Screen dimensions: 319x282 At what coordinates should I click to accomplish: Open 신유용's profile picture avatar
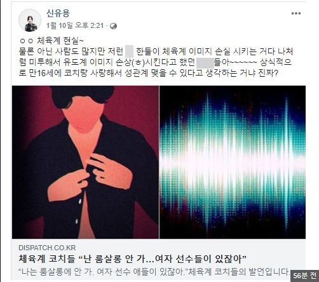[x=30, y=20]
